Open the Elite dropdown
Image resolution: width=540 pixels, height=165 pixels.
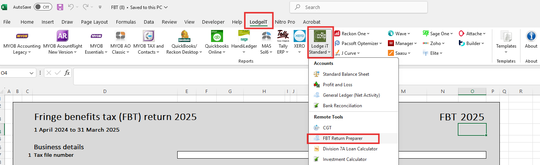433,53
